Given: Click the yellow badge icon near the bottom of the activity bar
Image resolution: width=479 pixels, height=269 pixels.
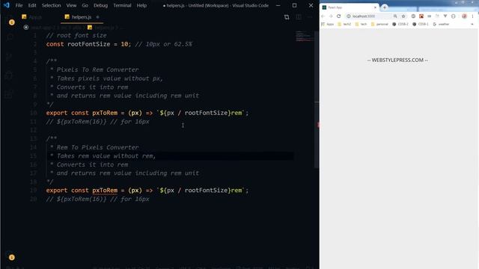Looking at the screenshot, I should 12,257.
